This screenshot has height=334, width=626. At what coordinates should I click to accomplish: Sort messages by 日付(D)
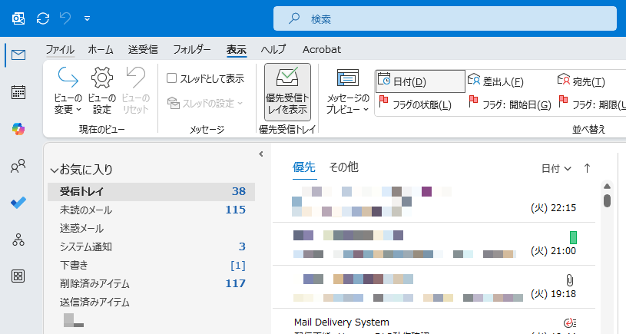(x=420, y=81)
